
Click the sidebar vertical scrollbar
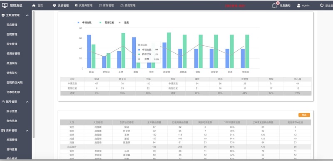pos(33,74)
